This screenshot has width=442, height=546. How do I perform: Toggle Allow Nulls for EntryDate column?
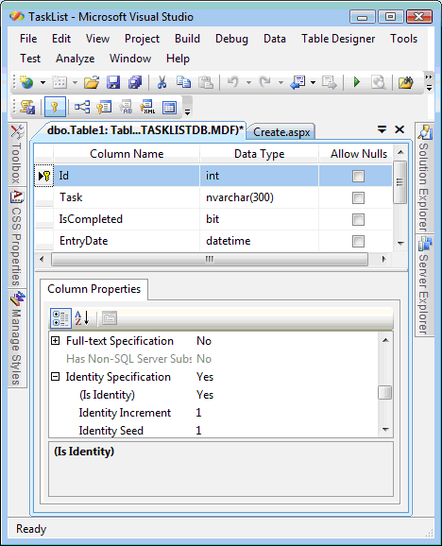(x=358, y=241)
